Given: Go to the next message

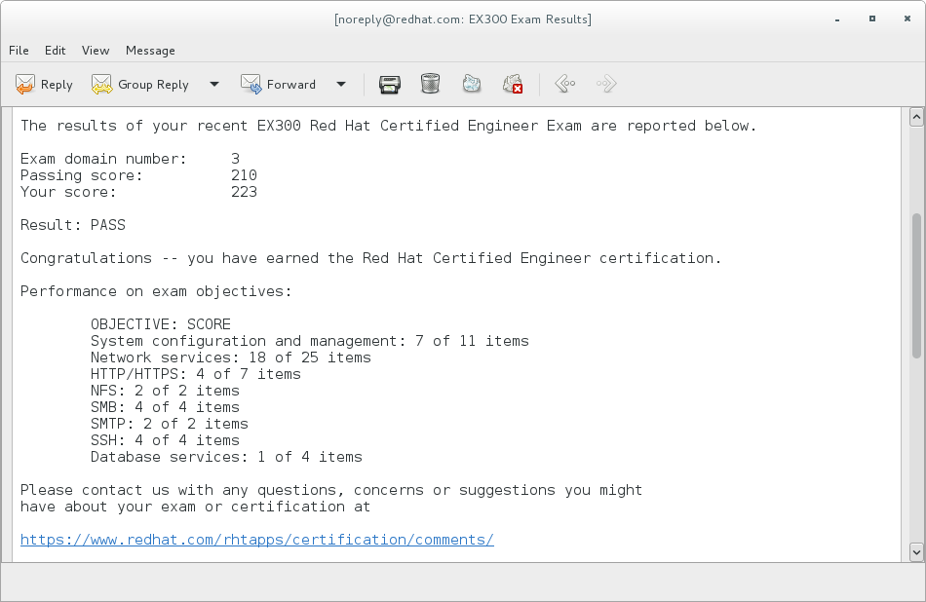Looking at the screenshot, I should [606, 85].
